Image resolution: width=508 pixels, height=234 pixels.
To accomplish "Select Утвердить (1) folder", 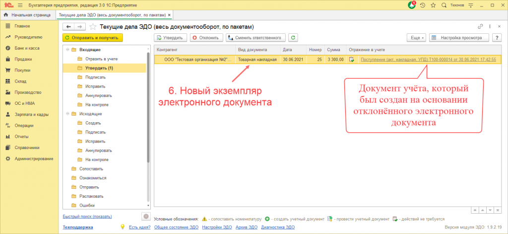I will (x=105, y=68).
